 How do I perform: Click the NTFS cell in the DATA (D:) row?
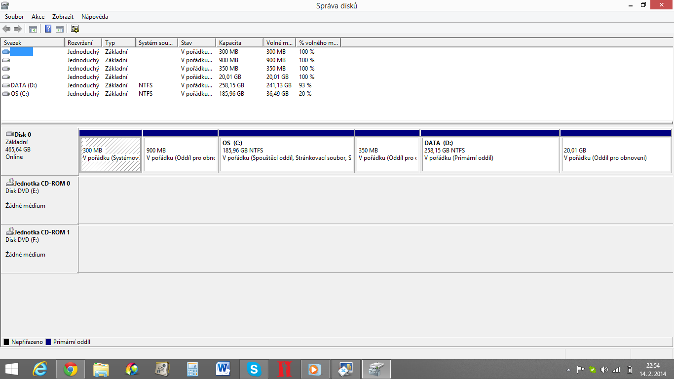point(146,85)
